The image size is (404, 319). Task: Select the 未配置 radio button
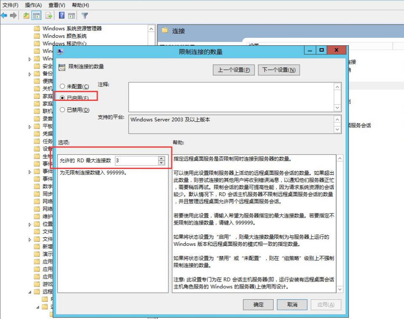[63, 86]
